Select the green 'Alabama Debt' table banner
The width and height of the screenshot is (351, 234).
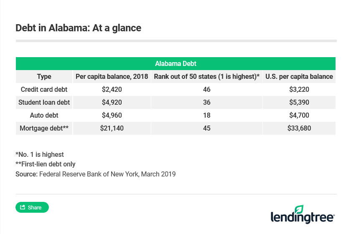[175, 64]
